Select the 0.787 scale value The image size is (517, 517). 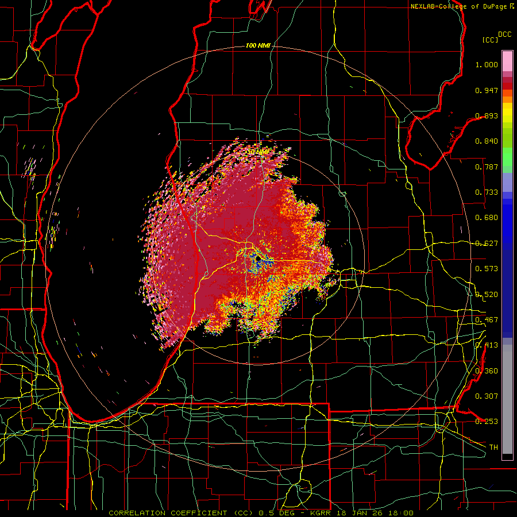coord(487,167)
